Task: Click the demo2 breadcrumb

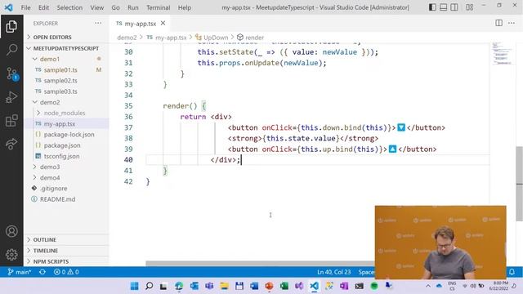Action: coord(127,38)
